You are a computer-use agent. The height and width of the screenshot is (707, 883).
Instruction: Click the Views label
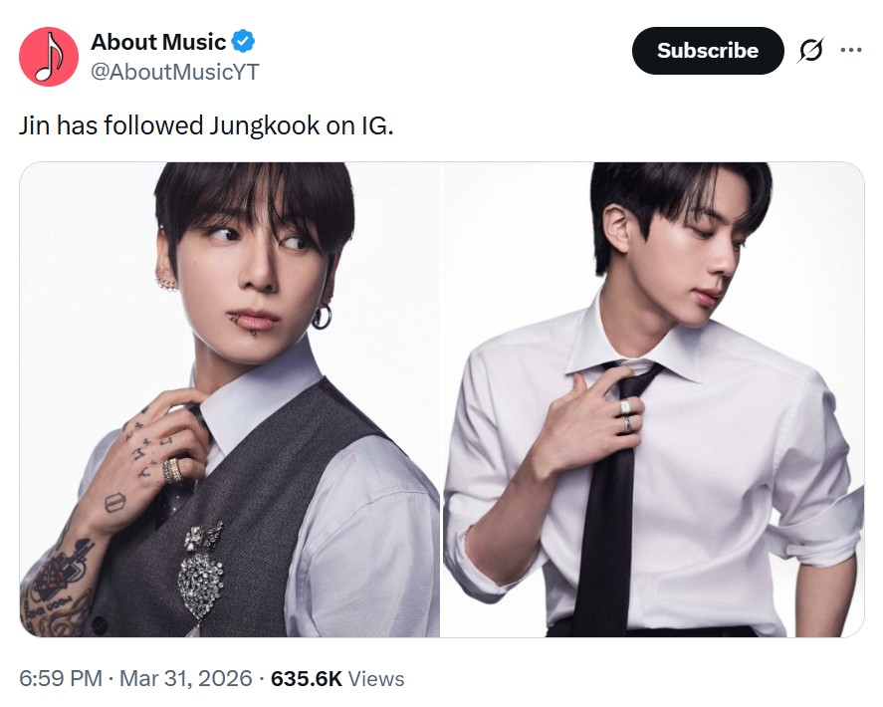click(376, 679)
